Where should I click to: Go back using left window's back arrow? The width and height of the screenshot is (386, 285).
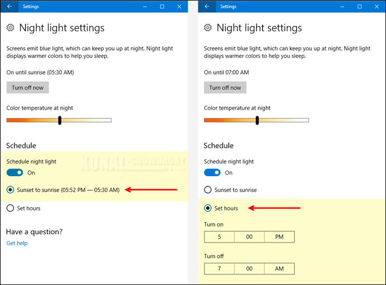click(9, 6)
